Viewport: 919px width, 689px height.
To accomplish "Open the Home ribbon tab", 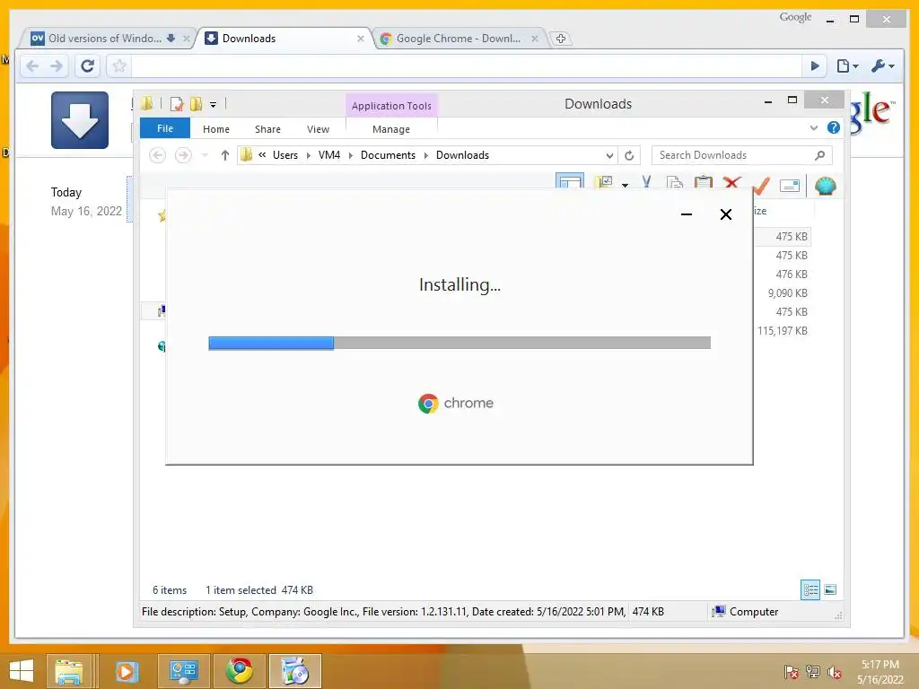I will 215,129.
